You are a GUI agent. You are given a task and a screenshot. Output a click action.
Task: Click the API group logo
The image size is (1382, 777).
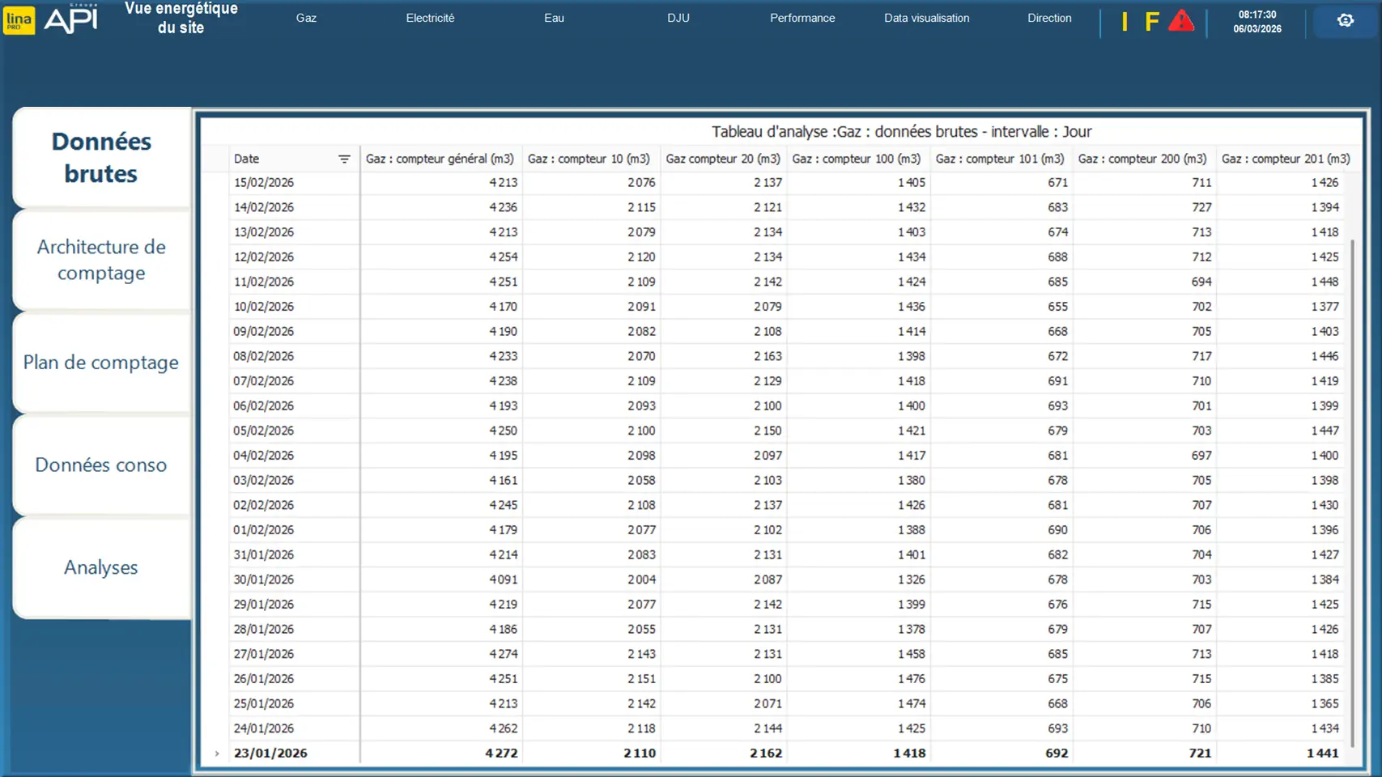[70, 19]
